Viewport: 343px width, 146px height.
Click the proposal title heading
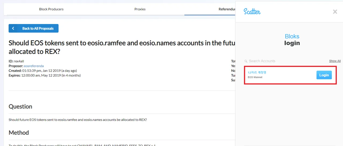(122, 47)
